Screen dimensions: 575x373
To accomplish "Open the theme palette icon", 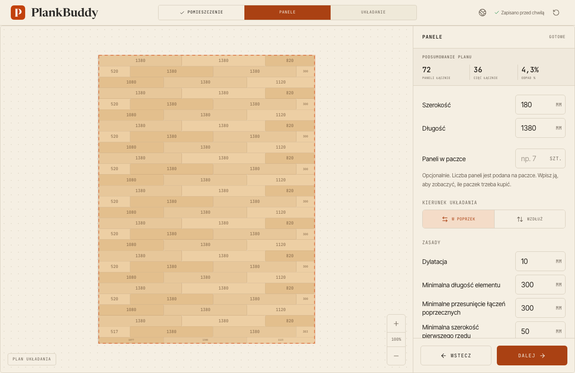I will tap(482, 13).
